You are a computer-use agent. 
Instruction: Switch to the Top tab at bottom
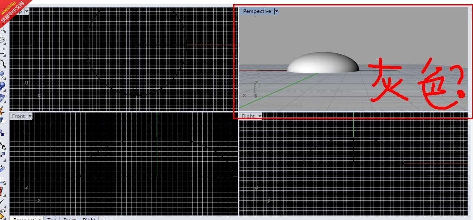52,218
